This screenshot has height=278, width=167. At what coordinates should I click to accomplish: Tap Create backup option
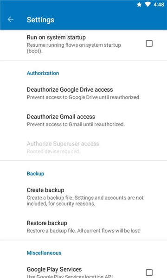pos(83,196)
